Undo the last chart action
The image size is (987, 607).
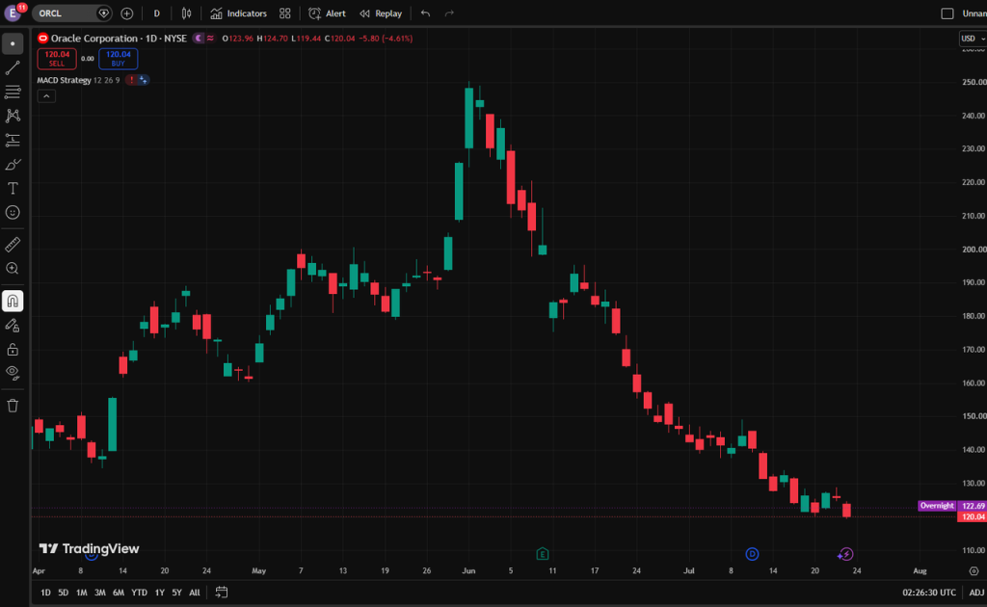(x=425, y=13)
